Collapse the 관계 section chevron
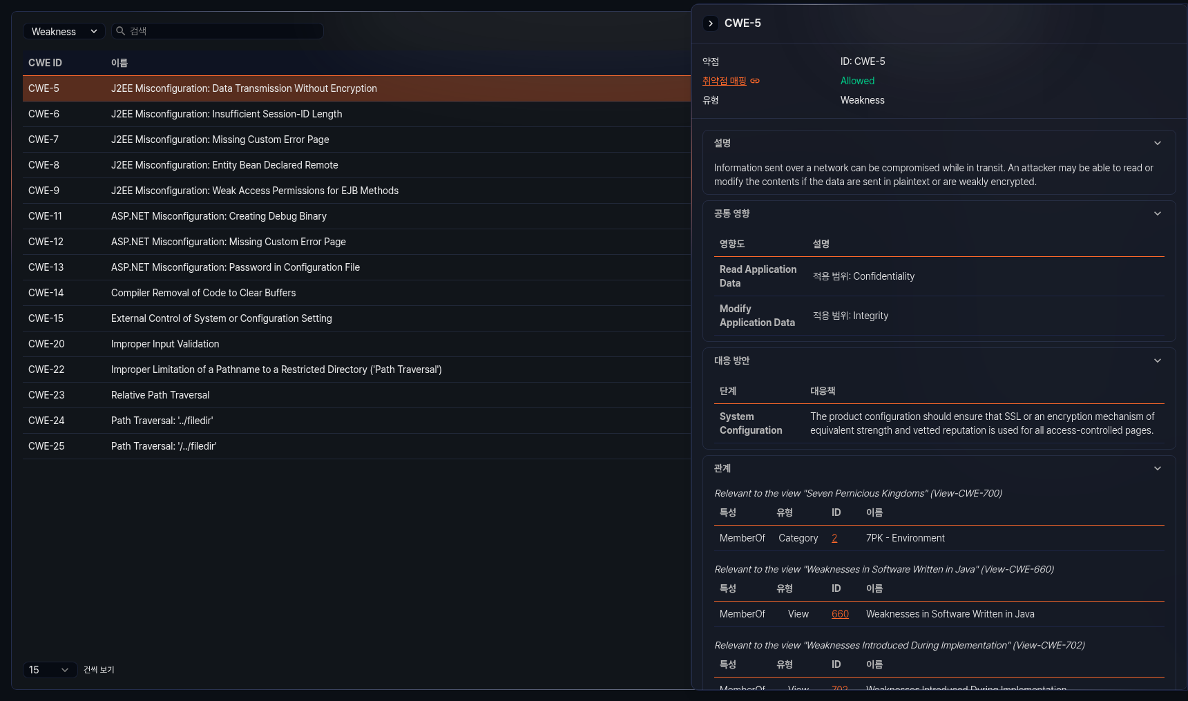The image size is (1188, 701). tap(1158, 468)
